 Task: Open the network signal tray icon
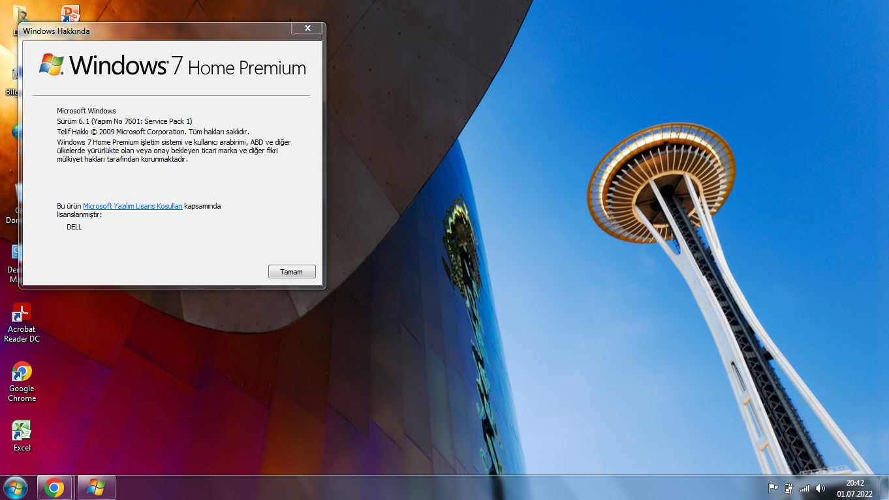tap(805, 488)
